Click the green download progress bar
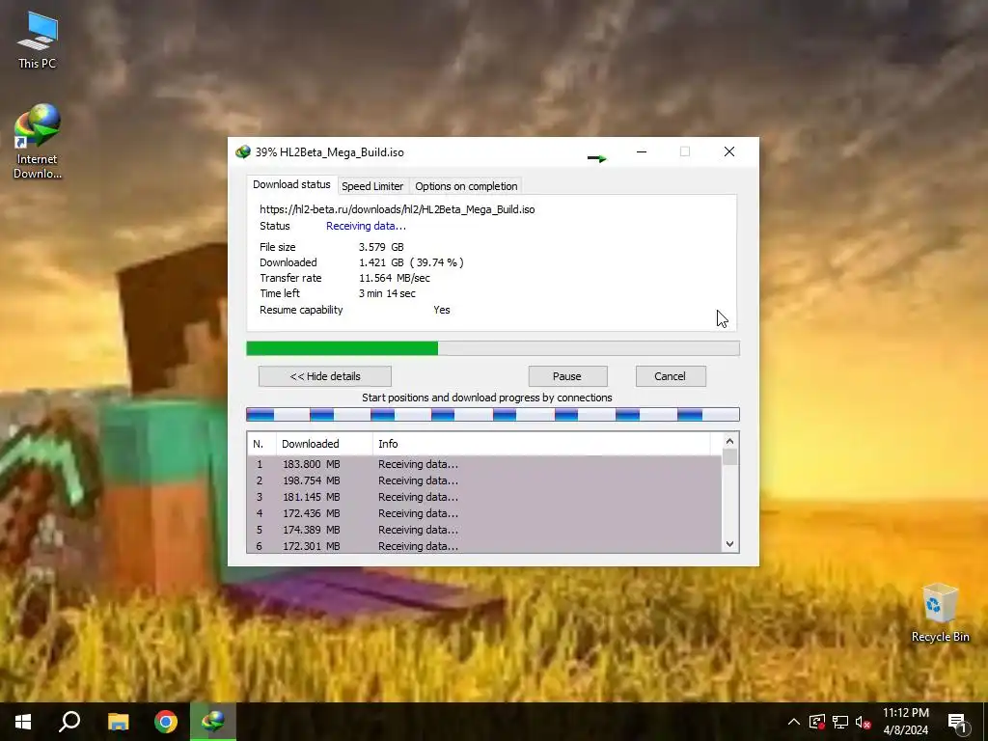This screenshot has width=988, height=741. tap(493, 348)
